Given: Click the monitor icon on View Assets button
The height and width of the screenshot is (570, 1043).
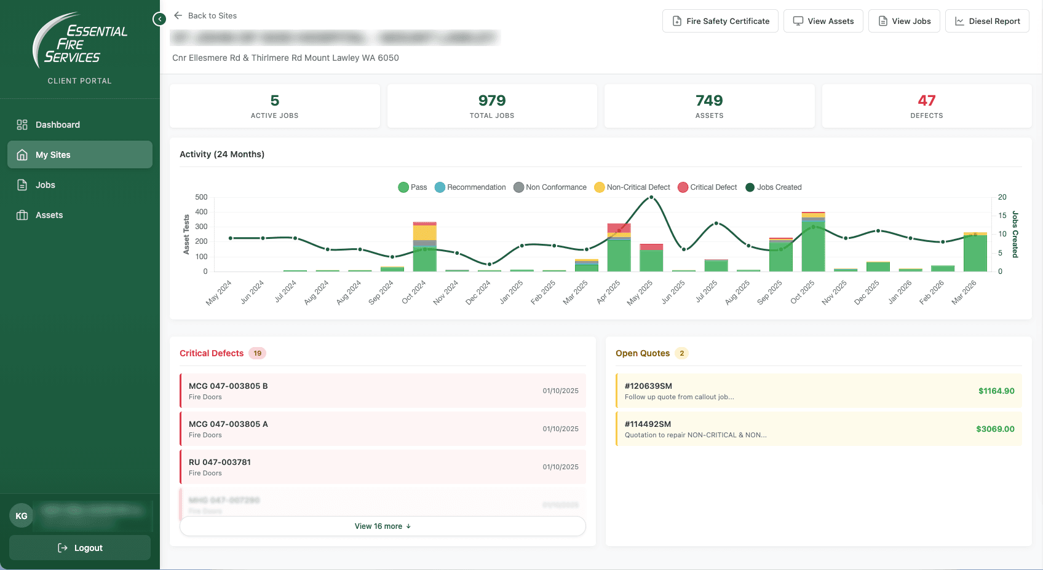Looking at the screenshot, I should [x=798, y=20].
